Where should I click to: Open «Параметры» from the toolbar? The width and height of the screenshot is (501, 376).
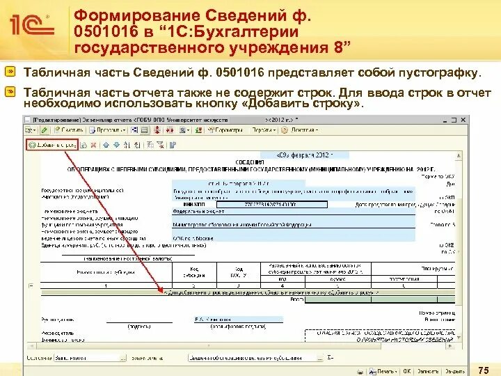point(225,130)
